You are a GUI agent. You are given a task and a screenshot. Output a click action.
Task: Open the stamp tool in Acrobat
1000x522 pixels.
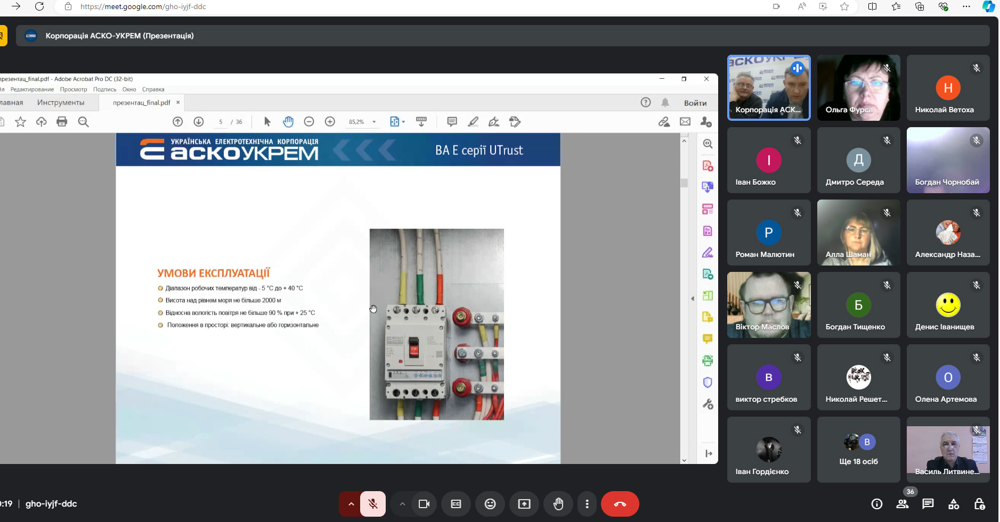(515, 122)
